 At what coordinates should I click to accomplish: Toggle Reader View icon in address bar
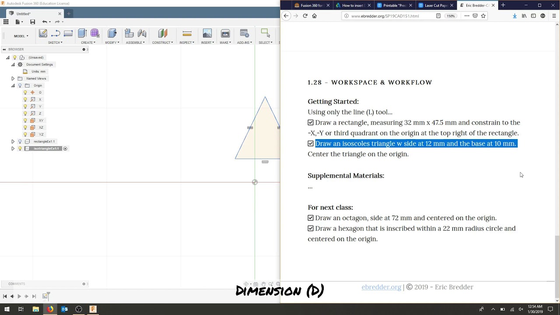[438, 16]
